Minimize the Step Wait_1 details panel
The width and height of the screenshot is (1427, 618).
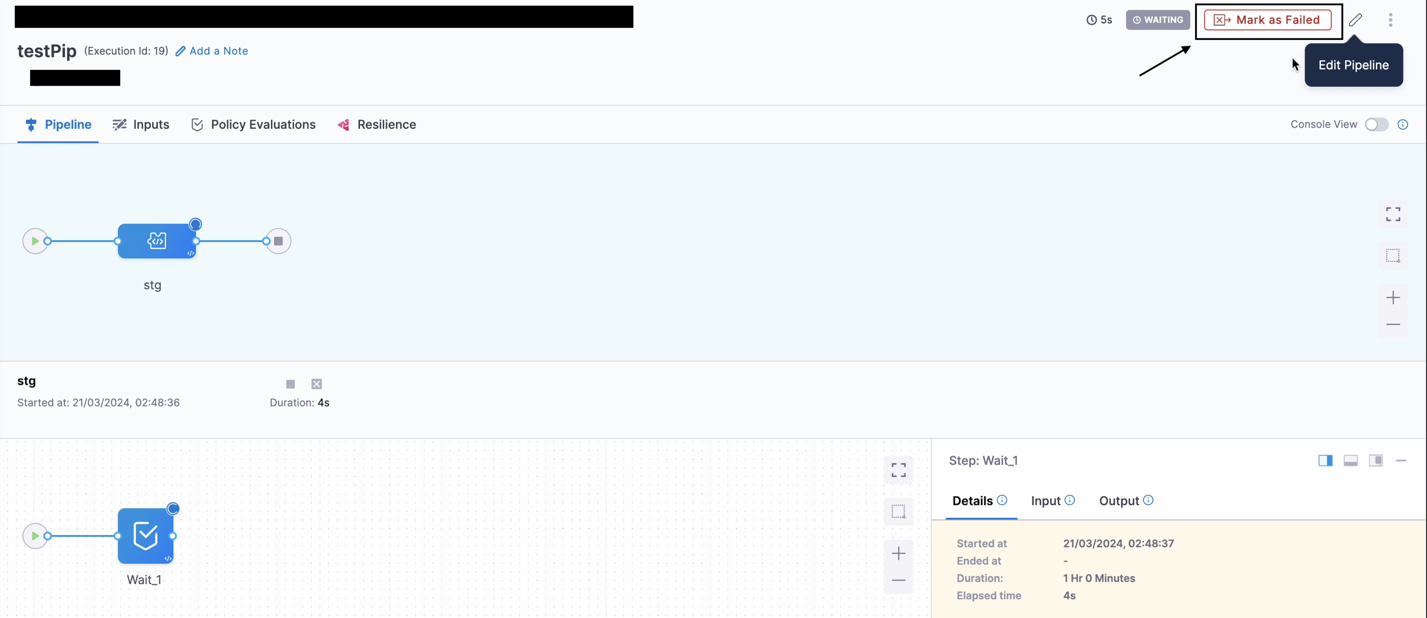click(x=1401, y=461)
